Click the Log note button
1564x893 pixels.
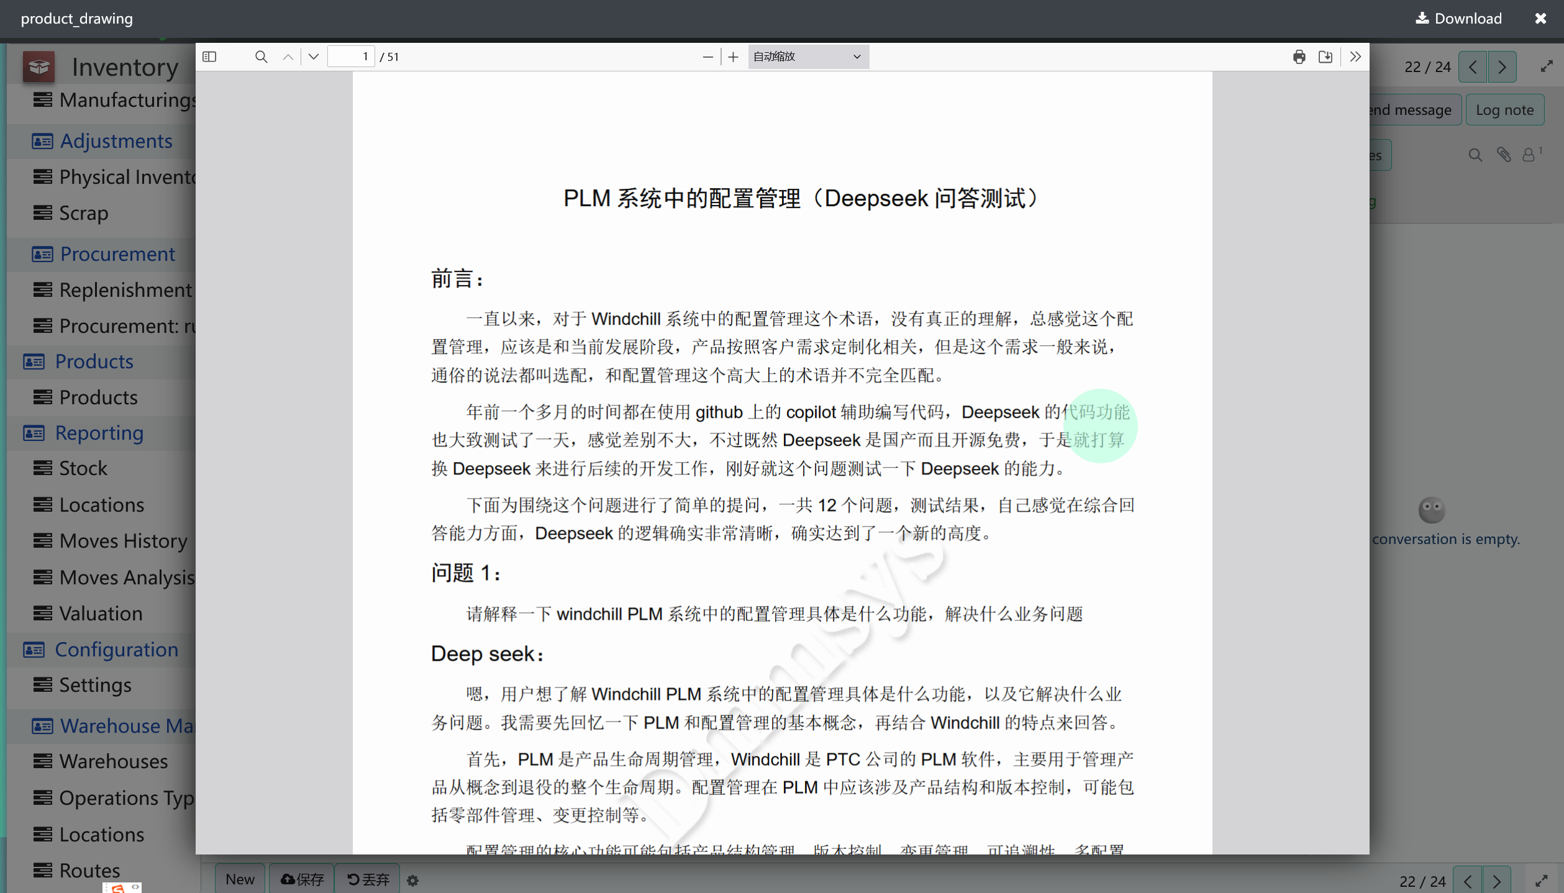(1504, 110)
